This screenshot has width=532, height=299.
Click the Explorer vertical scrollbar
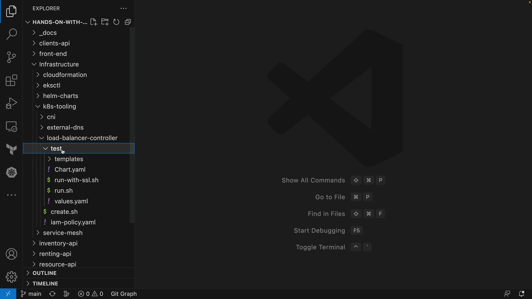click(x=132, y=125)
